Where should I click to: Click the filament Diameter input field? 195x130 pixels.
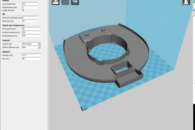(31, 55)
